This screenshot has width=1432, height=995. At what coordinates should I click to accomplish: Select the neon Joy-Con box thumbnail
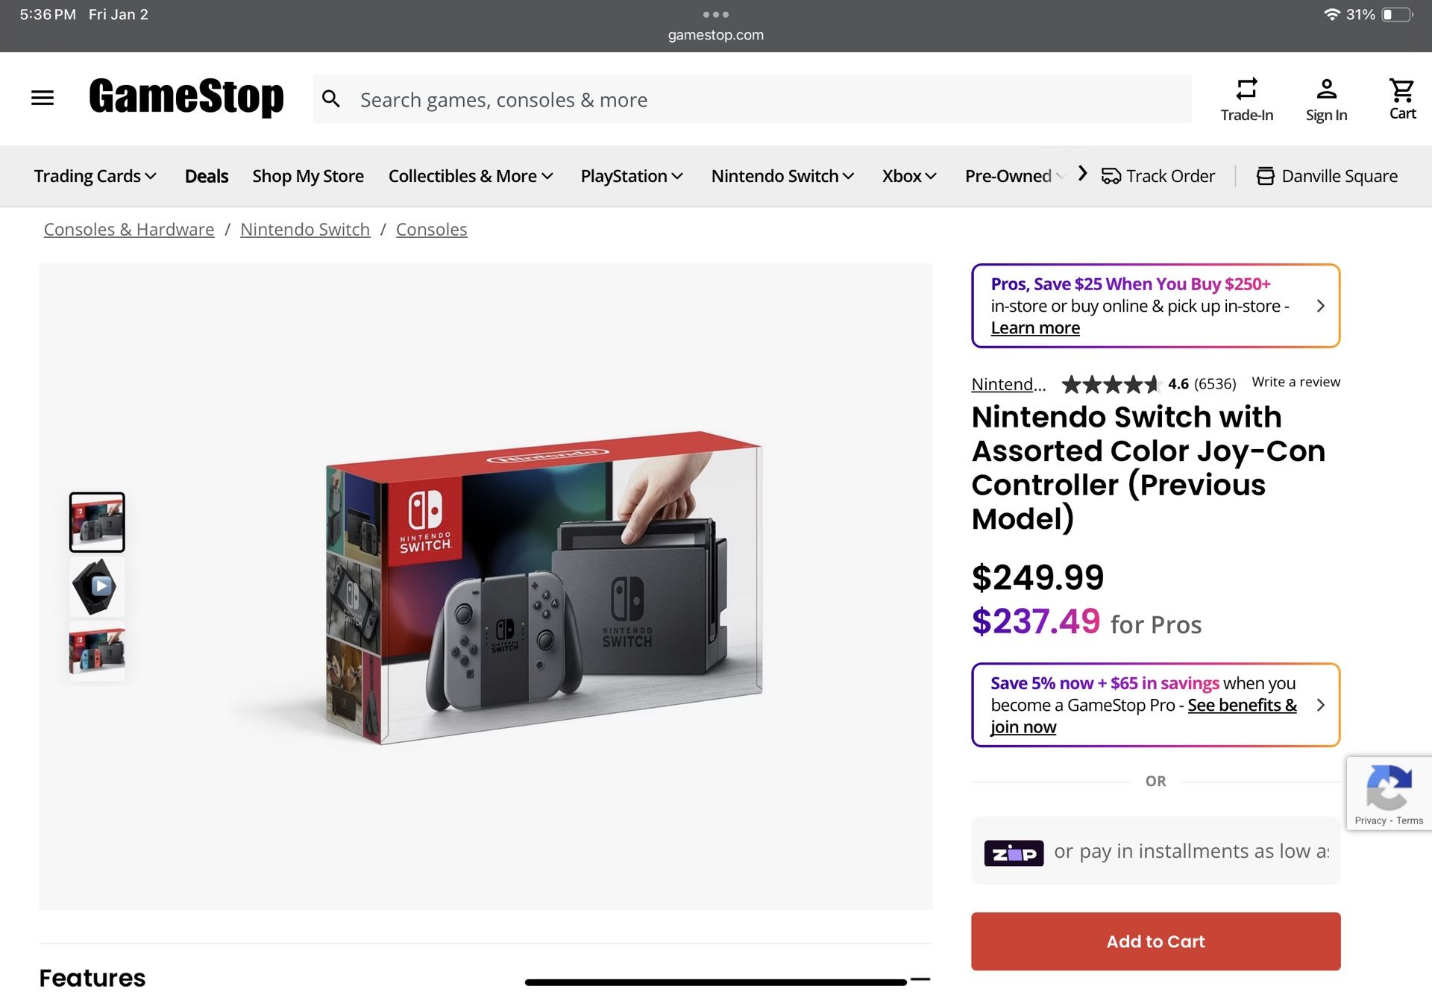(x=97, y=650)
